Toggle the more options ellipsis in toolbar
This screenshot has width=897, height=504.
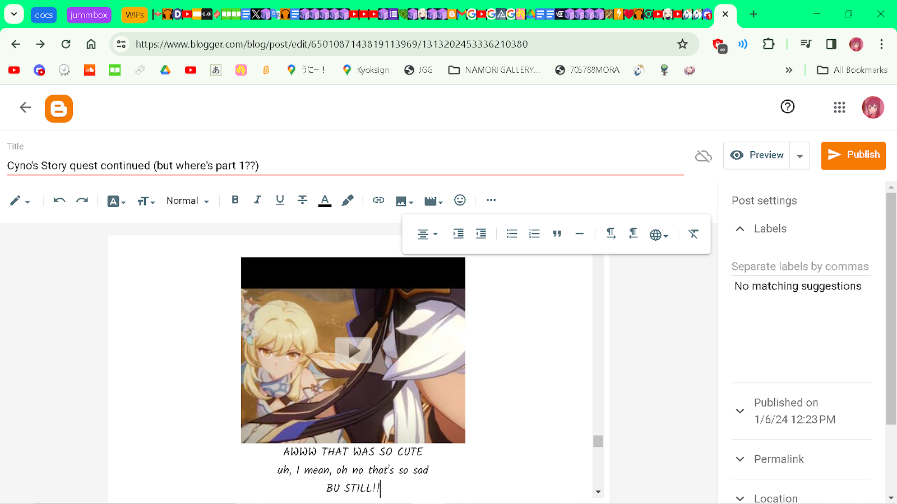[491, 200]
